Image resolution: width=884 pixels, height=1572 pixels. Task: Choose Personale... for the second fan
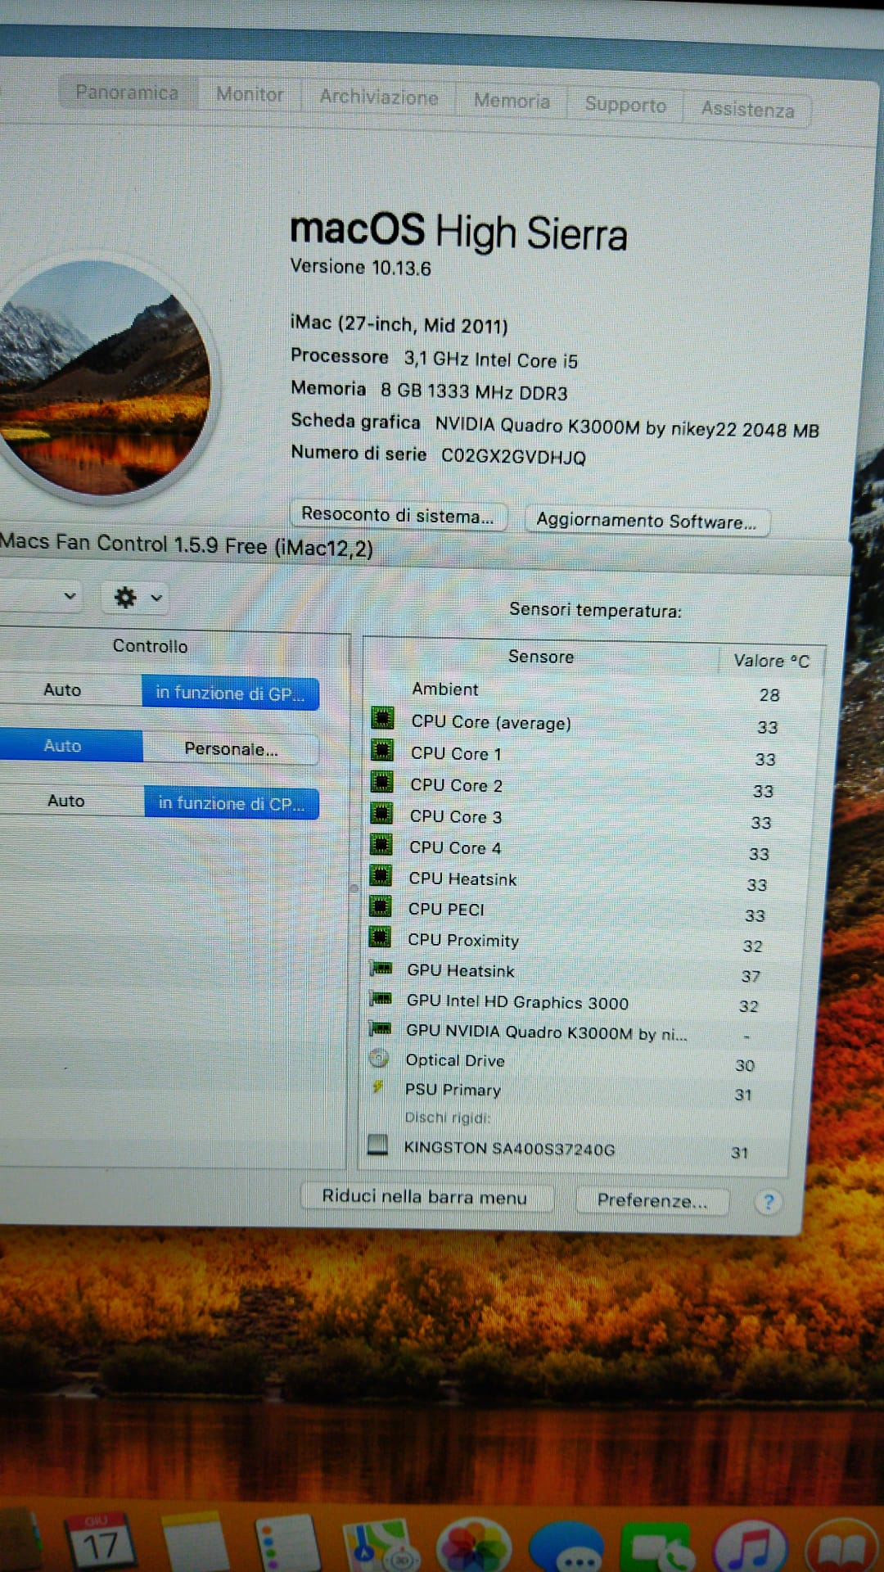point(231,748)
